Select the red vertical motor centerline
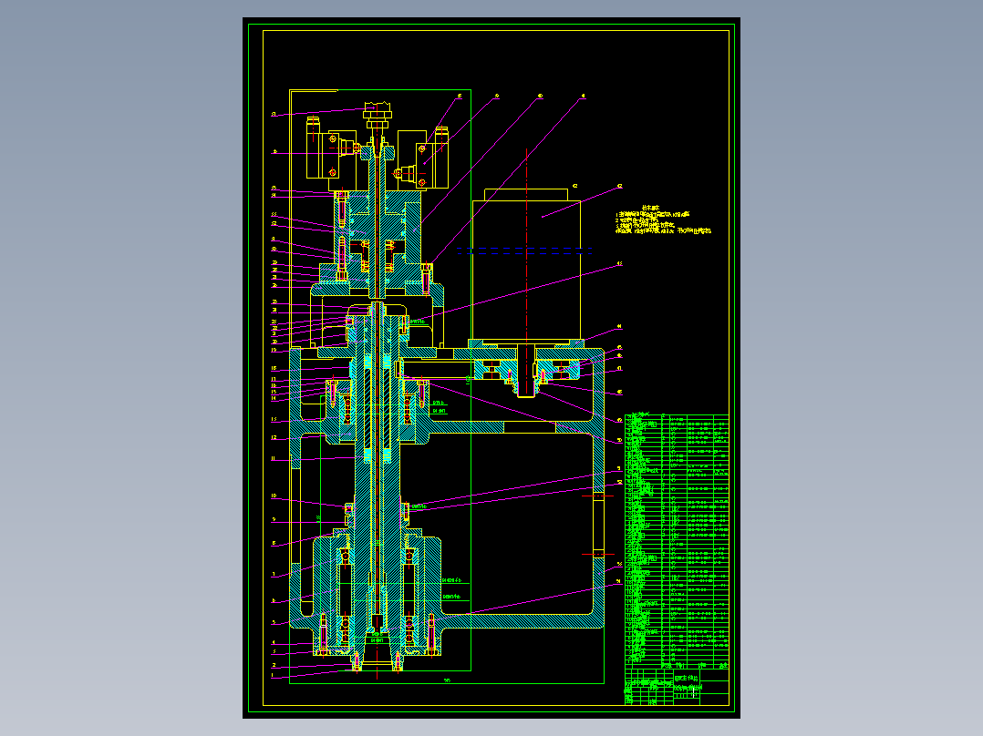This screenshot has width=983, height=736. pyautogui.click(x=527, y=271)
